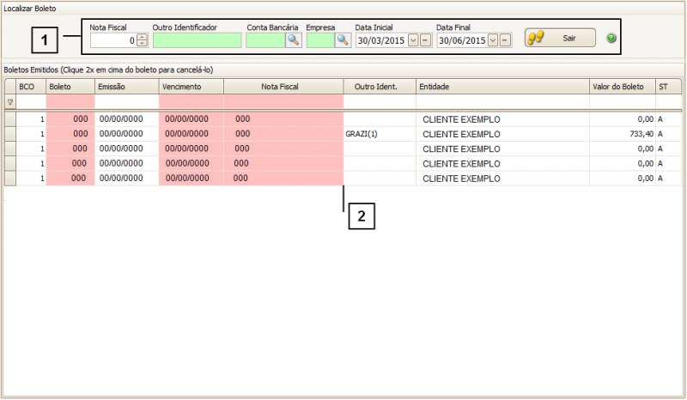Select the row with value 733,40
The height and width of the screenshot is (400, 687).
coord(635,135)
